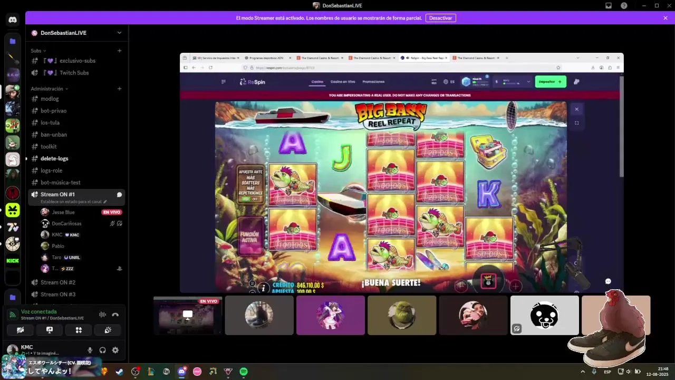Open the bot-privao channel
The height and width of the screenshot is (380, 675).
[x=76, y=111]
